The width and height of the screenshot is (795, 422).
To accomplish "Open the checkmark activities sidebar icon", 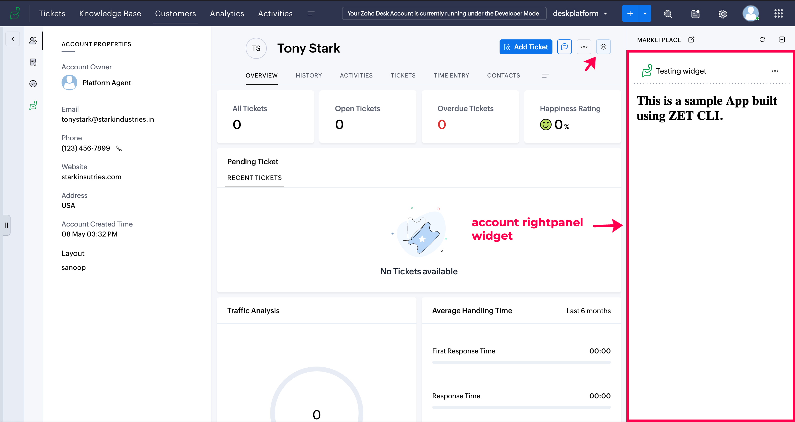I will click(x=33, y=84).
